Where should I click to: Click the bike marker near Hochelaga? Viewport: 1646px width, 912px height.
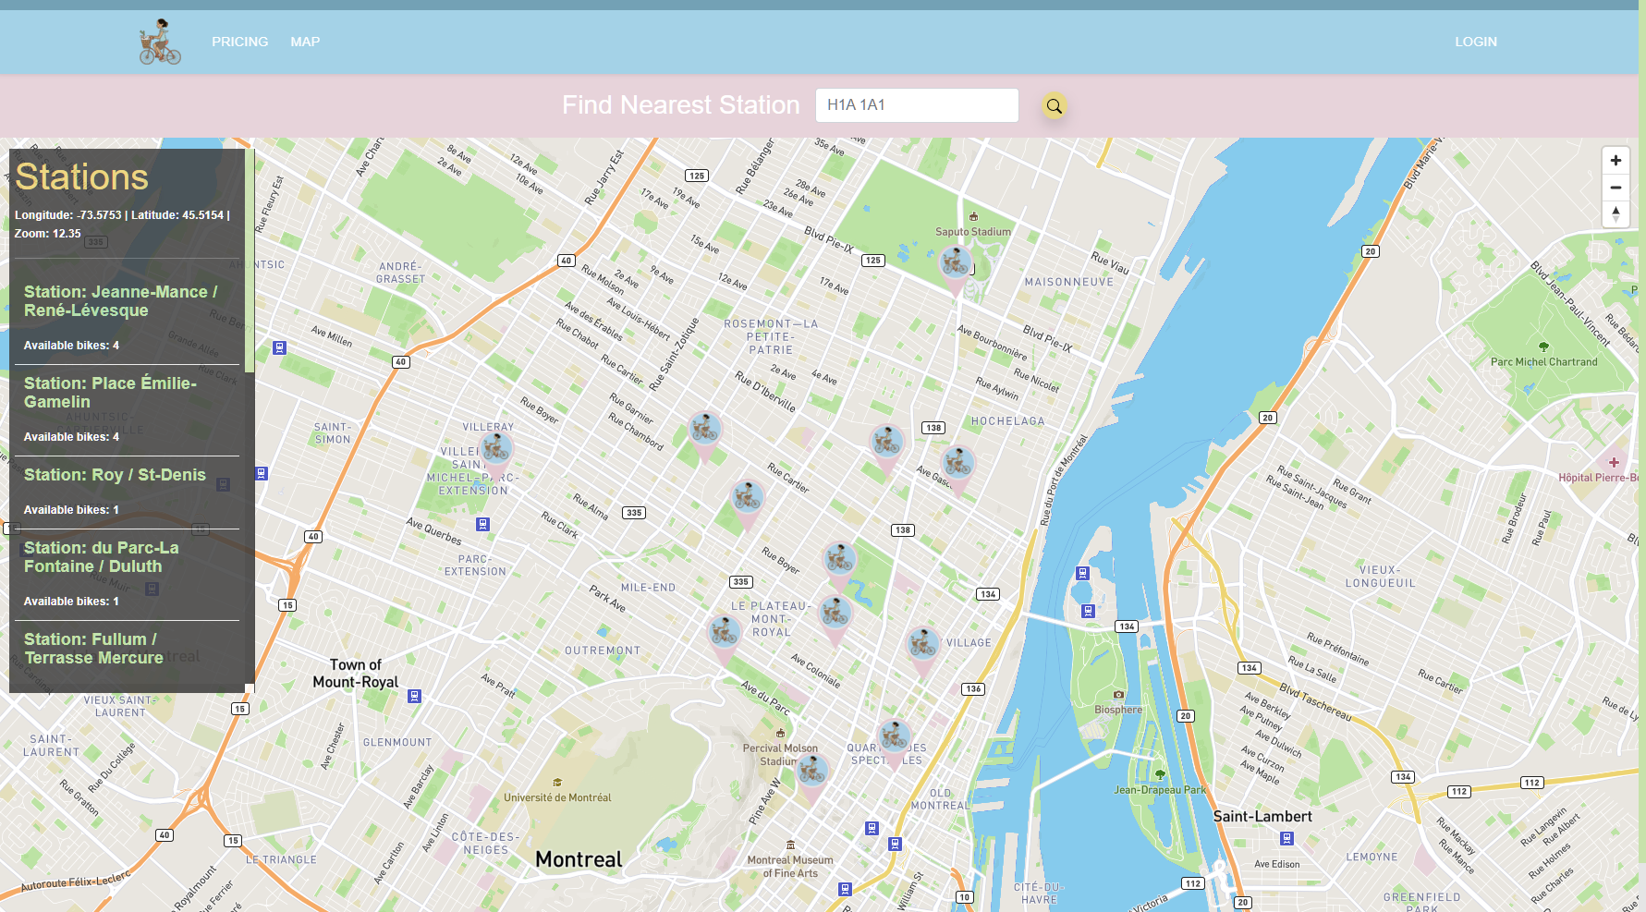[957, 463]
